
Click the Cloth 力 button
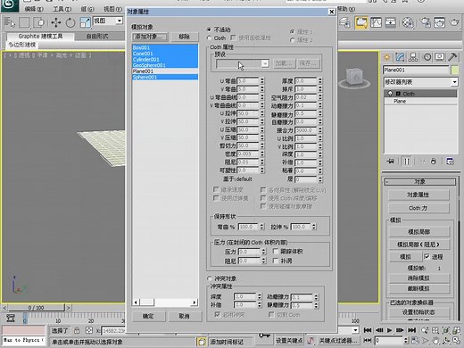(418, 208)
